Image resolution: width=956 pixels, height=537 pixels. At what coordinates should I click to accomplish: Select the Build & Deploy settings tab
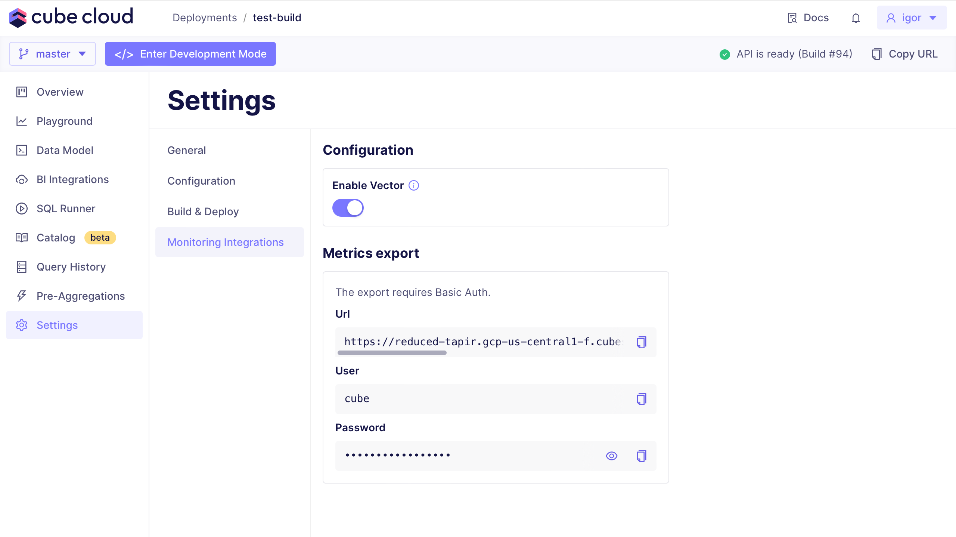click(x=203, y=212)
